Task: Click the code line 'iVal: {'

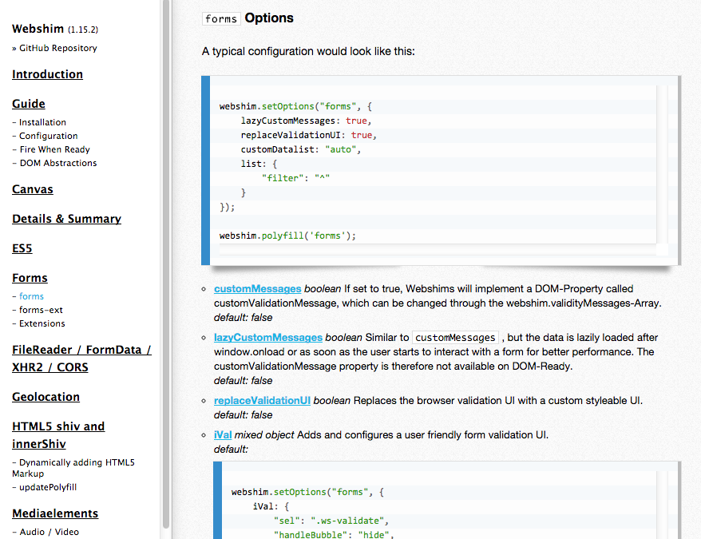Action: (271, 506)
